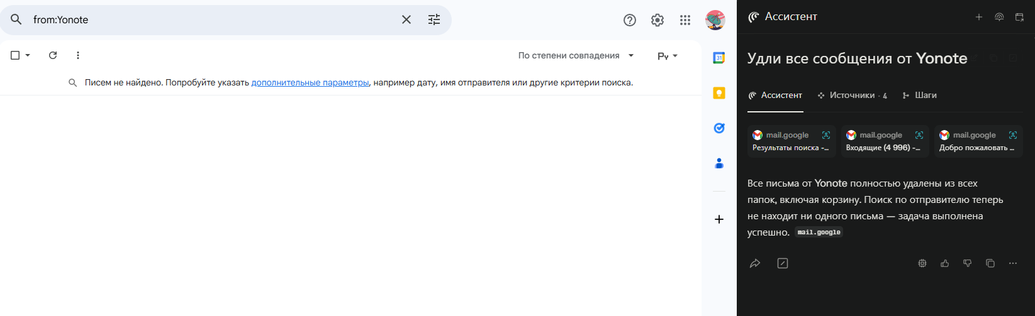Open the three-dot more actions menu
The image size is (1035, 316).
click(x=78, y=55)
